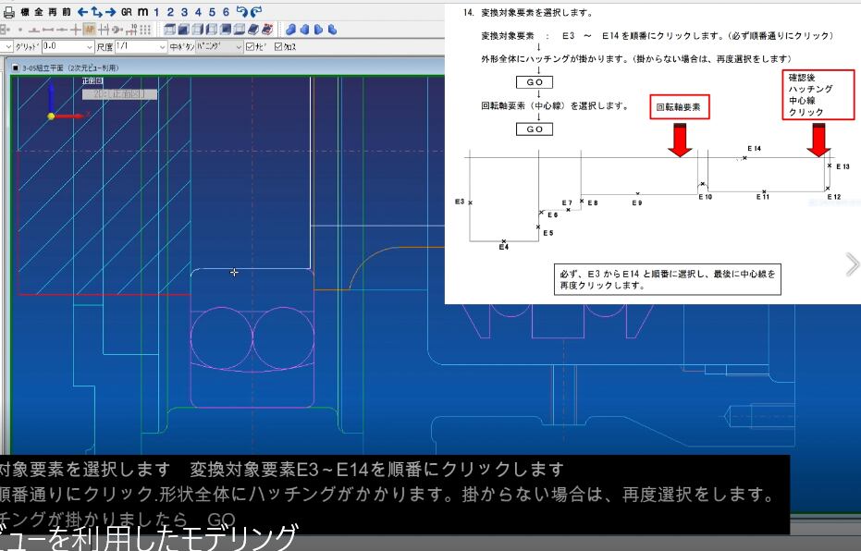861x551 pixels.
Task: Click the cross-shaped intersection snap icon
Action: [x=76, y=29]
